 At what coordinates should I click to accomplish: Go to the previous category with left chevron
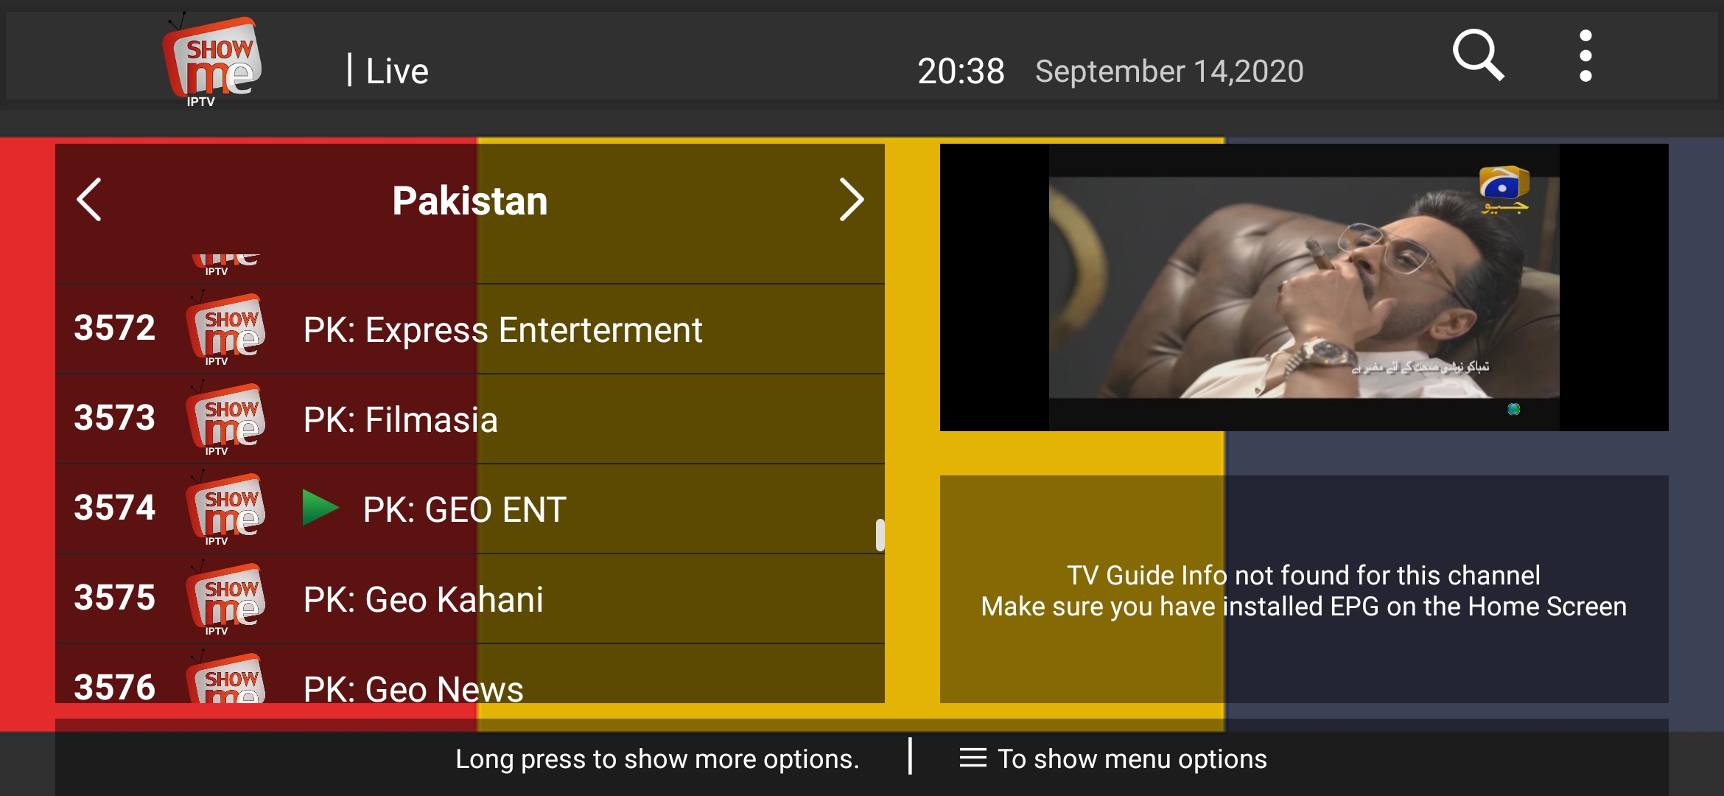tap(89, 200)
